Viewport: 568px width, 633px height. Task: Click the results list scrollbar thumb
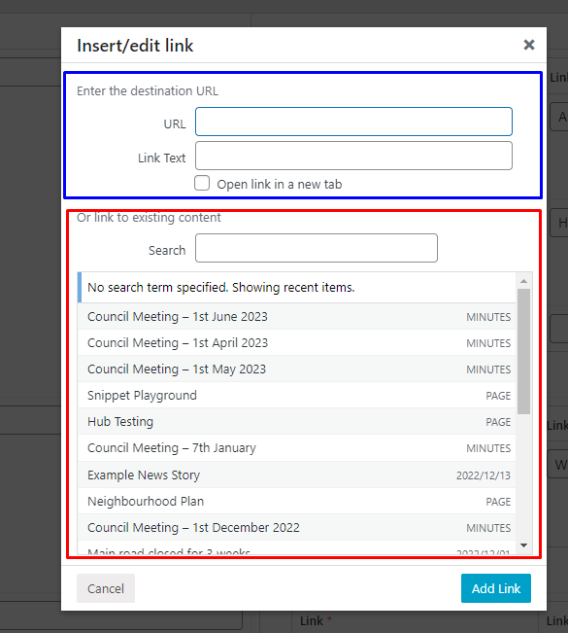tap(523, 351)
